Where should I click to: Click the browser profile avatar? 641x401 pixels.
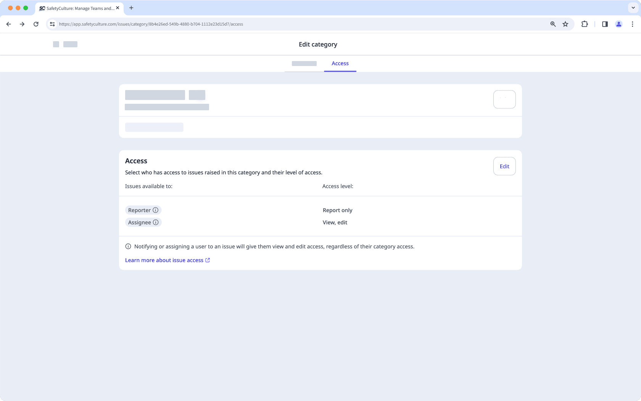(x=618, y=24)
